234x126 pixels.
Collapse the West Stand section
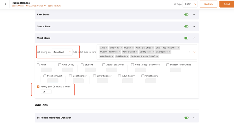pyautogui.click(x=194, y=38)
